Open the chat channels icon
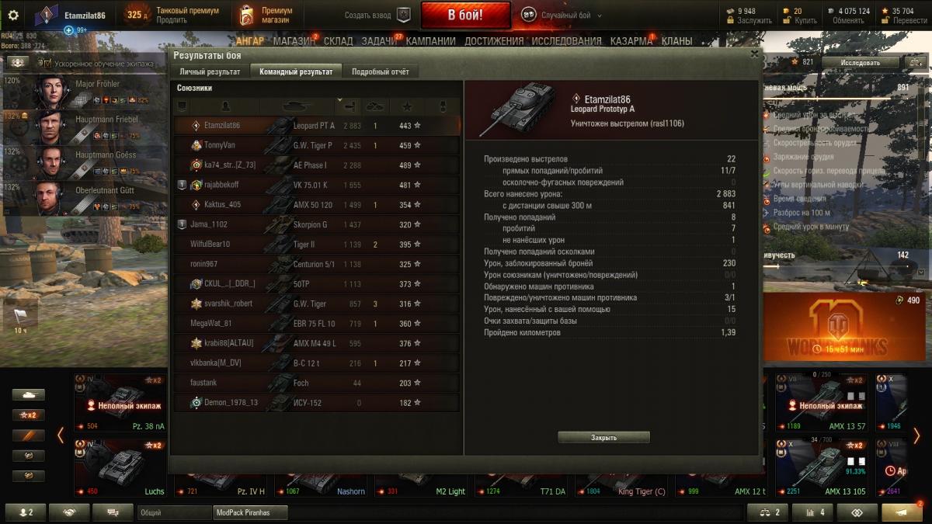The width and height of the screenshot is (932, 524). (113, 512)
